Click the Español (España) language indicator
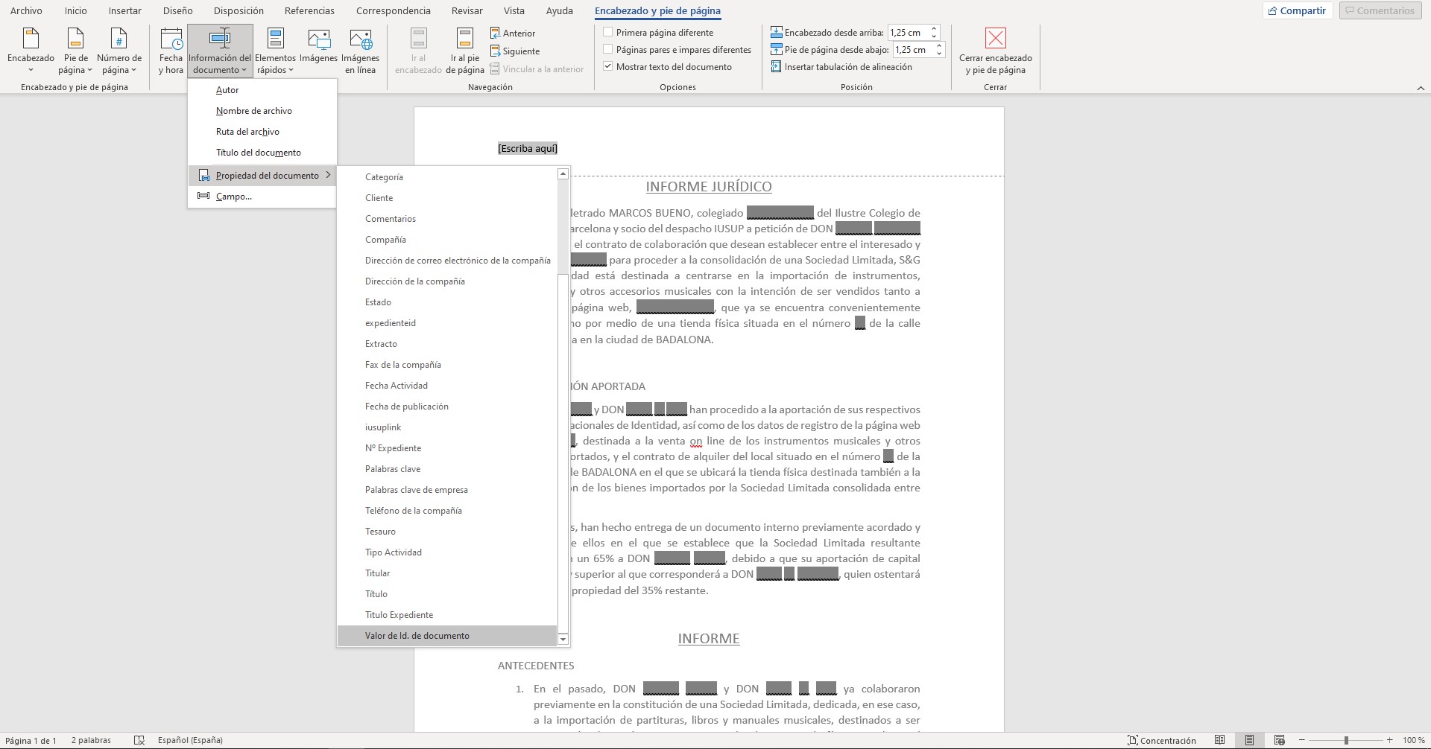The image size is (1431, 749). 190,740
